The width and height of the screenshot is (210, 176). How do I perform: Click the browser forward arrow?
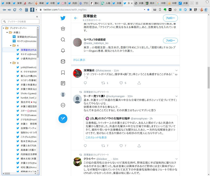pos(9,10)
